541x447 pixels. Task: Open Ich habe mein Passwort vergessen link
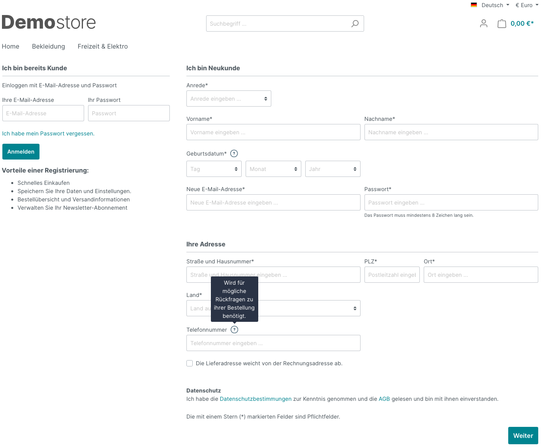coord(48,133)
